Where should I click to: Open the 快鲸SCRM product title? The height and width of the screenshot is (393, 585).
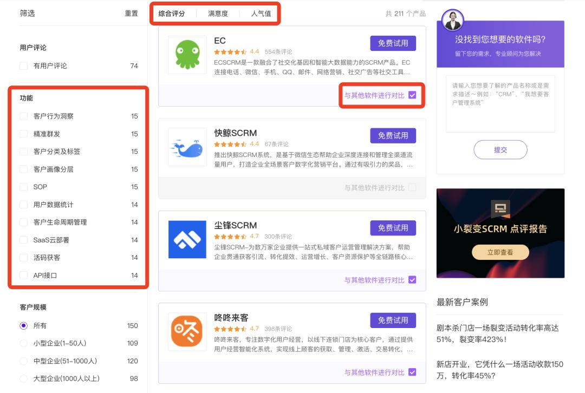click(x=236, y=133)
